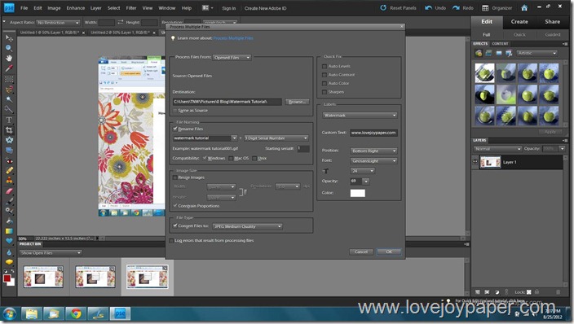574x324 pixels.
Task: Click OK in Process Multiple Files
Action: click(389, 252)
